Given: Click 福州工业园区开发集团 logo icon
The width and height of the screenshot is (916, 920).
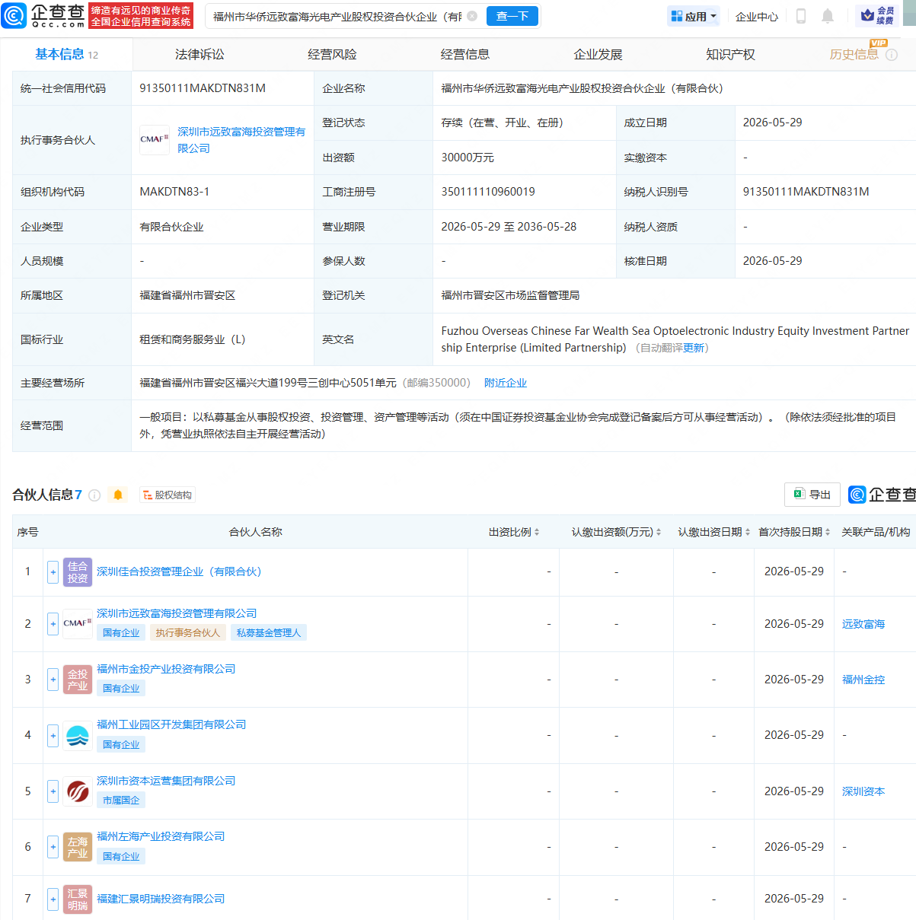Looking at the screenshot, I should [78, 736].
